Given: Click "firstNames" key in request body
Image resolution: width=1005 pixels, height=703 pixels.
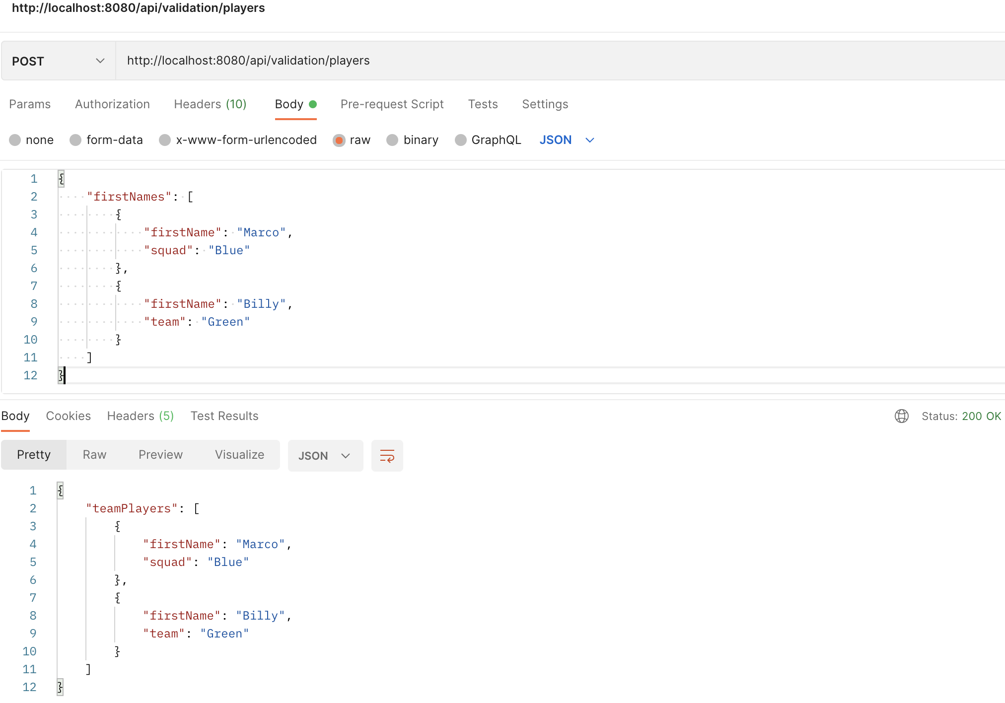Looking at the screenshot, I should [x=129, y=197].
